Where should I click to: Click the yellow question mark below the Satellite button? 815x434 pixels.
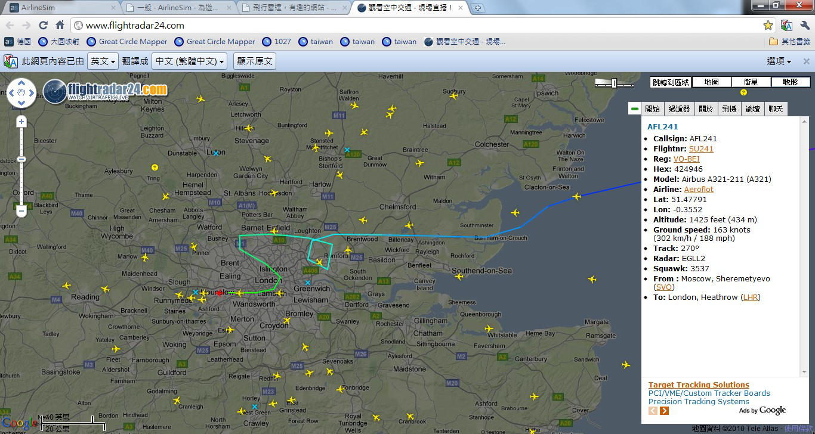(x=743, y=92)
